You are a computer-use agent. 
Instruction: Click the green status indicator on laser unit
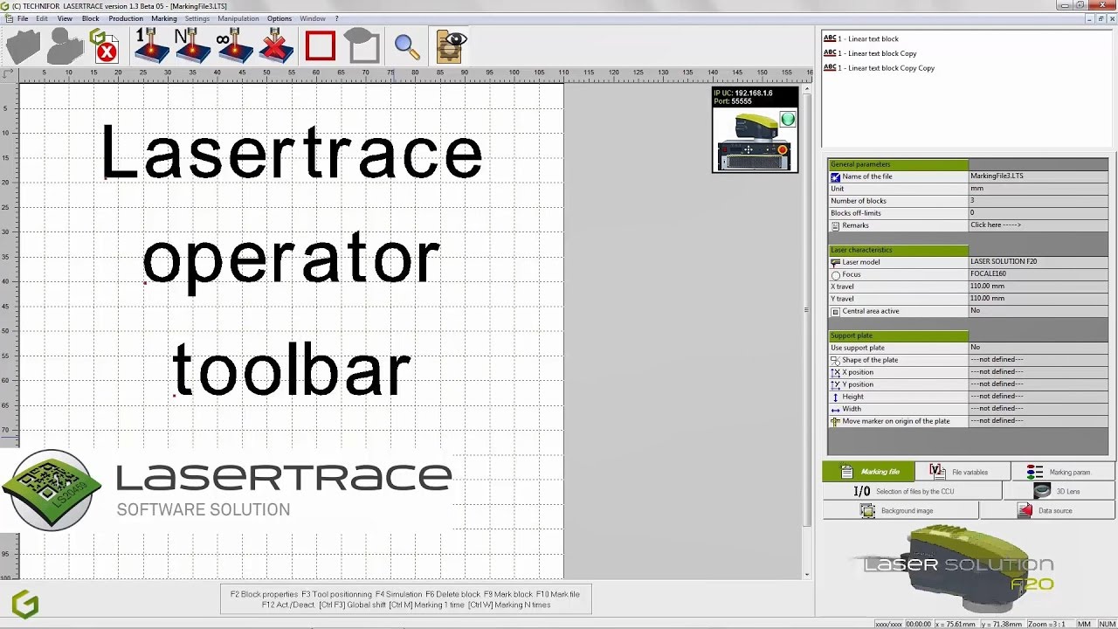[x=788, y=120]
